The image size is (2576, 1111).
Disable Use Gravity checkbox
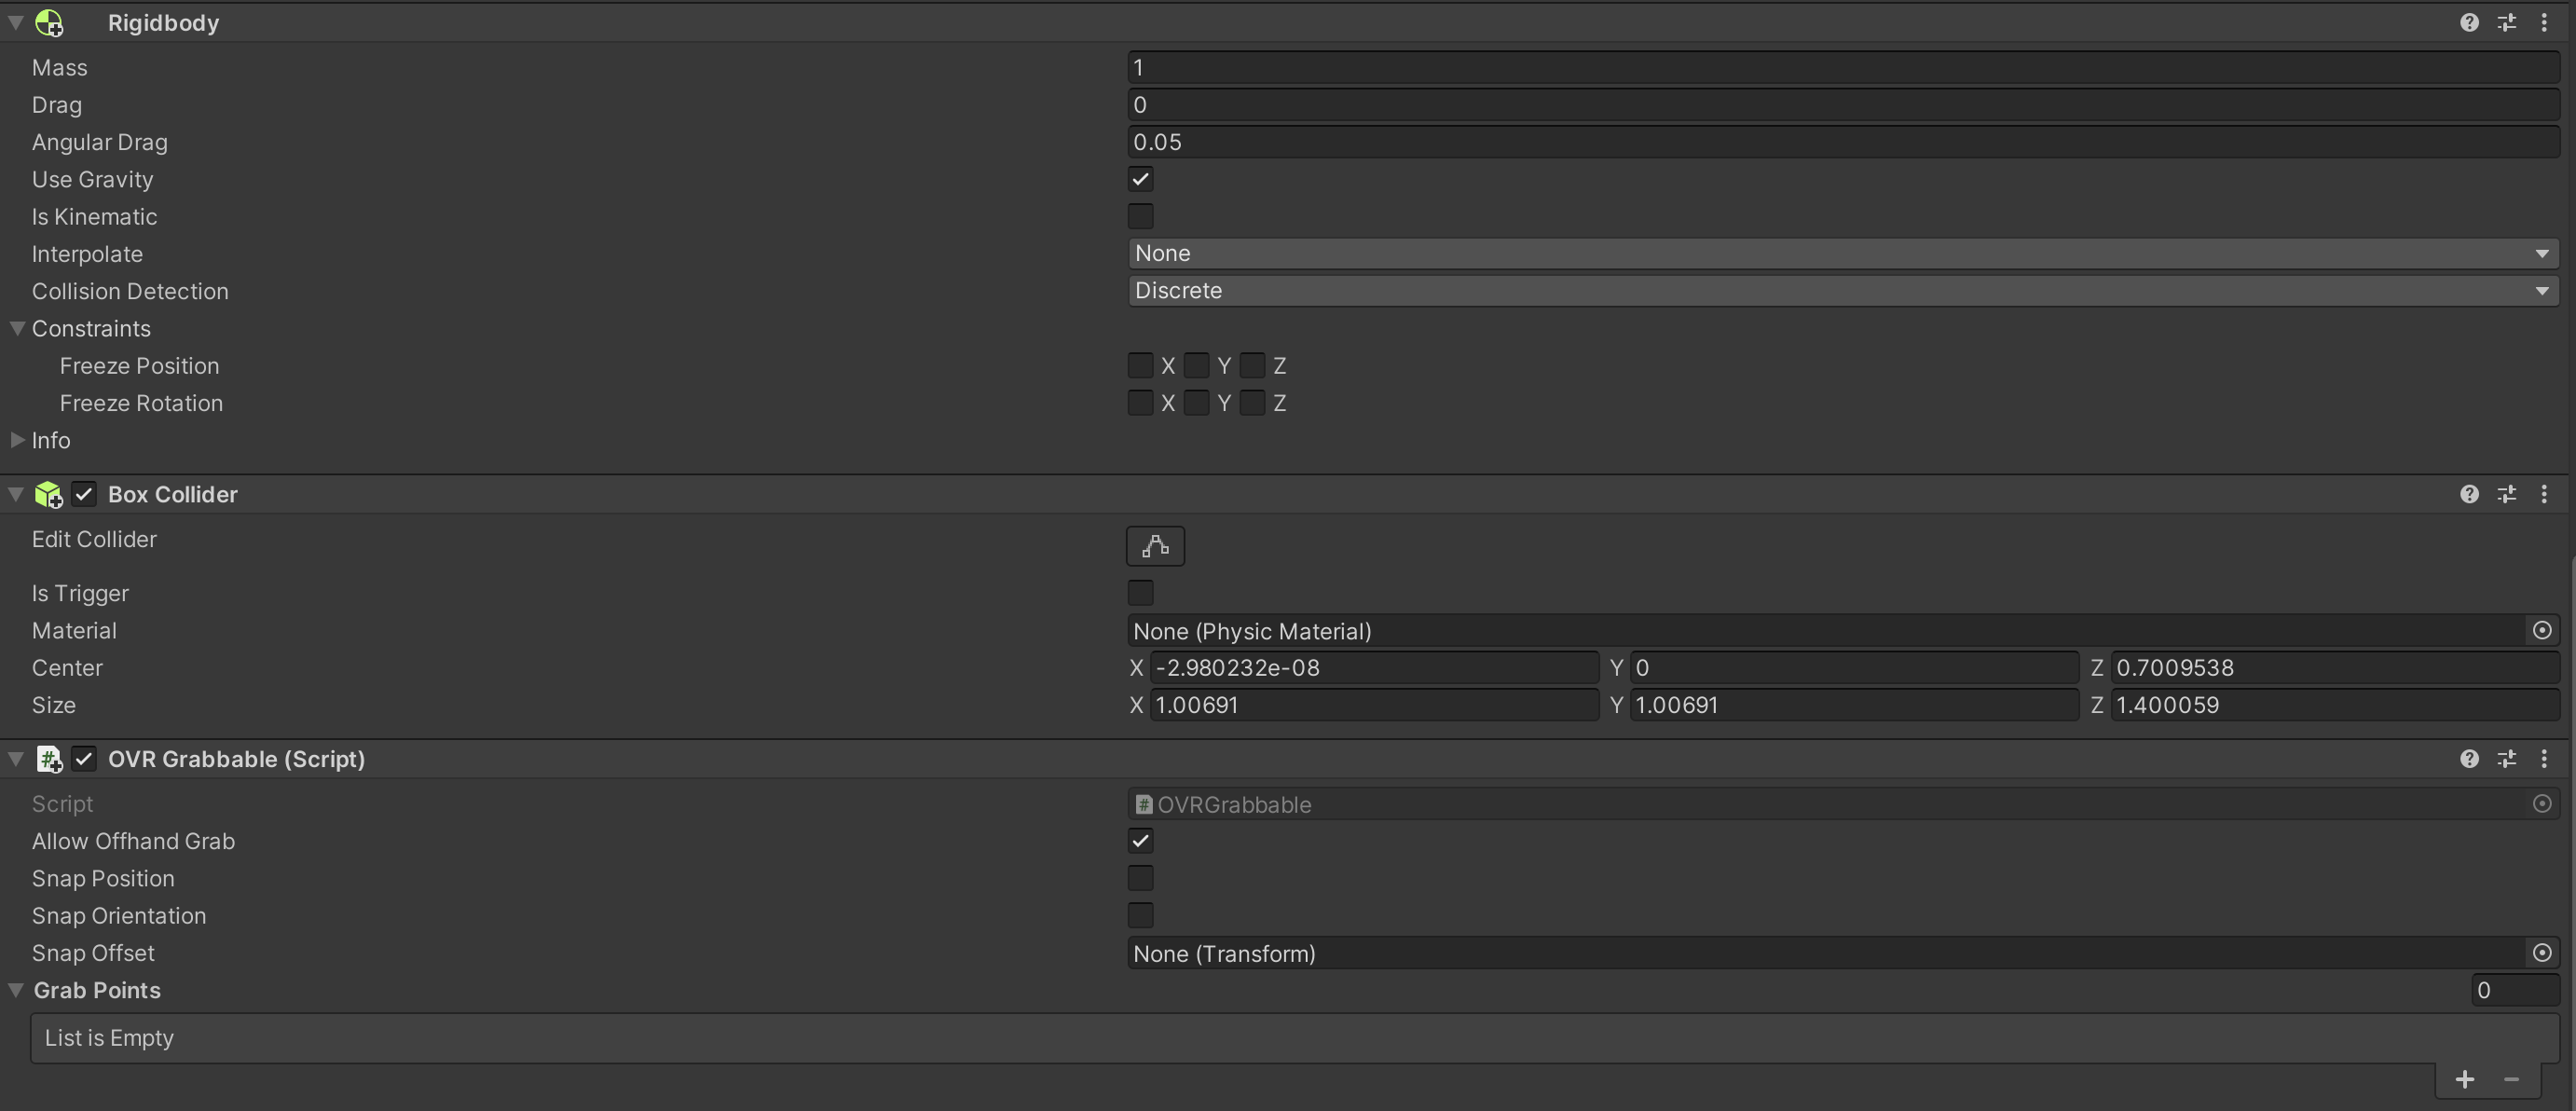point(1140,179)
